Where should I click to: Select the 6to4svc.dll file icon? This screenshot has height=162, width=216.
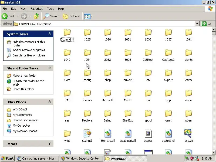click(x=107, y=133)
